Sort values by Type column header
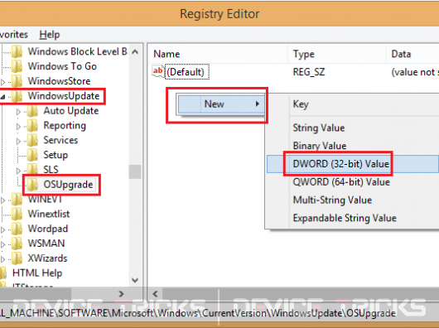 (337, 54)
